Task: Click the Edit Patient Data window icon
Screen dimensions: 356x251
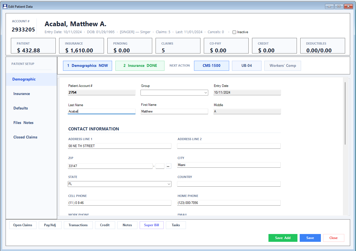Action: (5, 6)
